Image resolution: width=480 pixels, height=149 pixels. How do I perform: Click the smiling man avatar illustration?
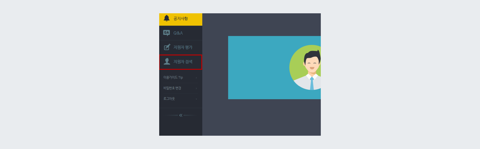click(x=305, y=67)
